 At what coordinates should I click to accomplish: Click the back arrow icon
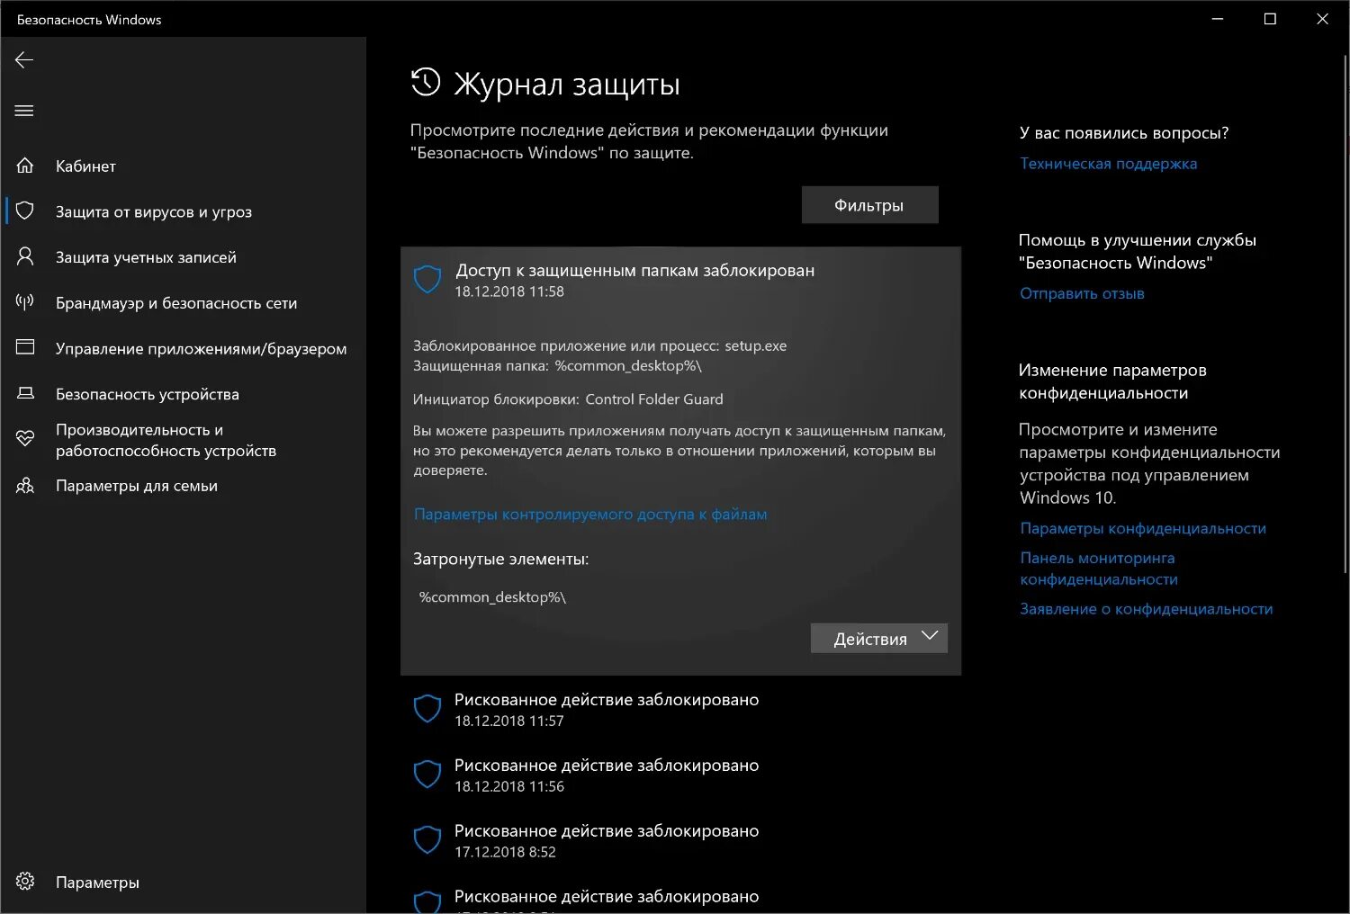24,60
